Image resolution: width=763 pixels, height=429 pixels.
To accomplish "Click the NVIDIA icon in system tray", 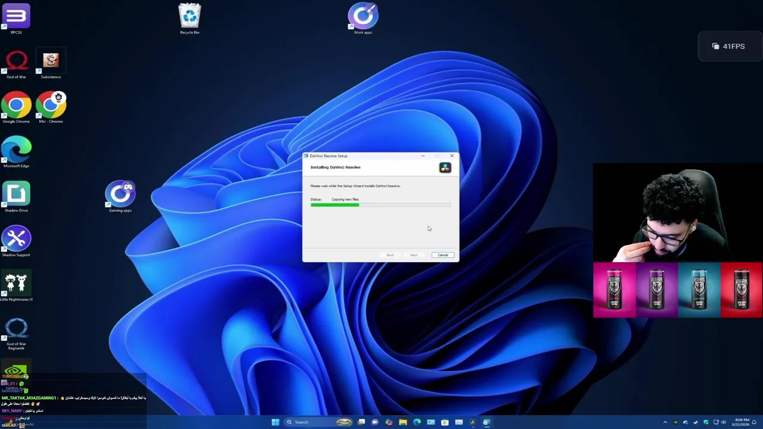I will coord(675,422).
